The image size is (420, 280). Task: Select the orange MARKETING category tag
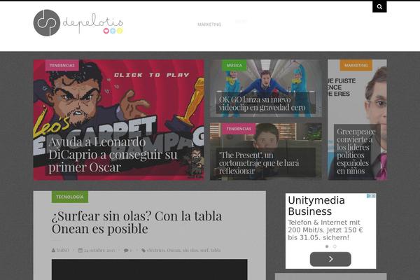click(x=356, y=65)
